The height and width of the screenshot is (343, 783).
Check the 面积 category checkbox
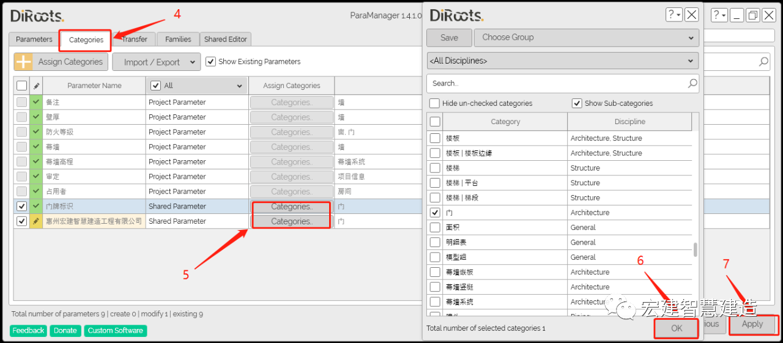point(435,227)
